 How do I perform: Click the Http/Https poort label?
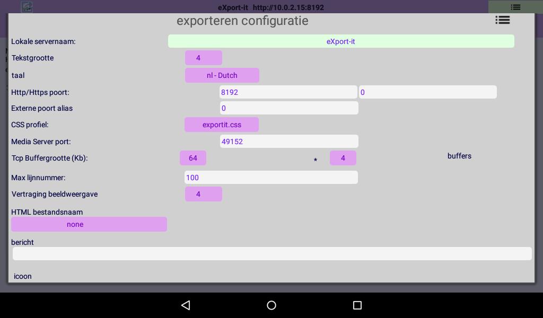pyautogui.click(x=40, y=92)
